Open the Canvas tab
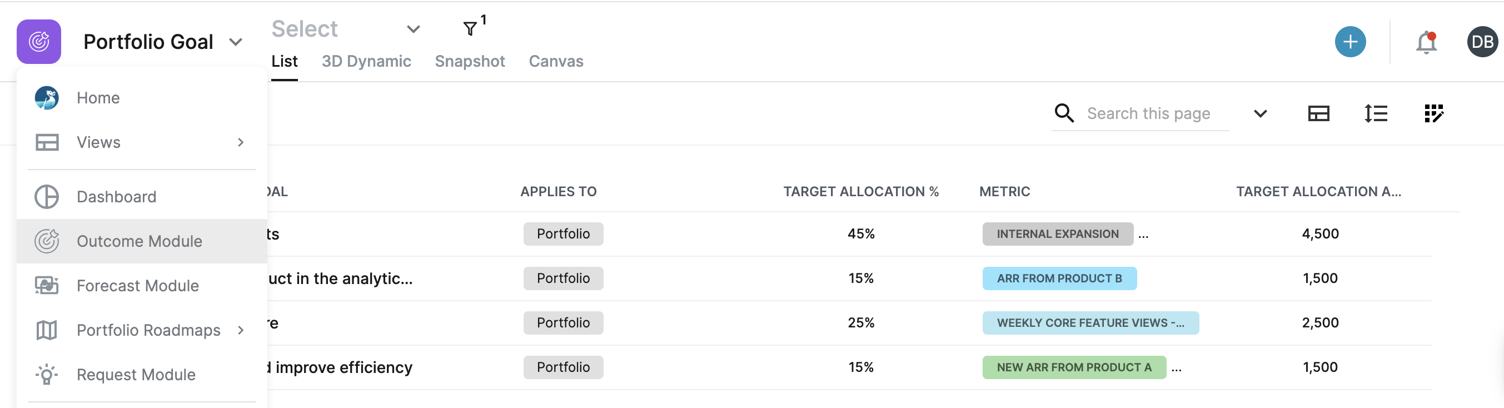This screenshot has width=1504, height=408. coord(556,61)
